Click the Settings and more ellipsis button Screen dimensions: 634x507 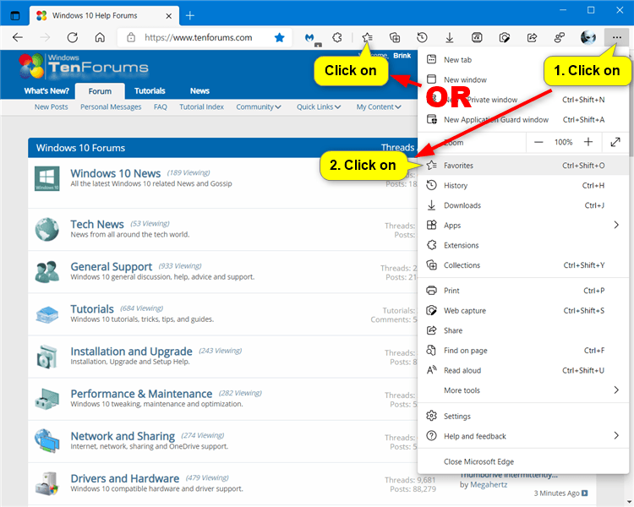pyautogui.click(x=616, y=37)
